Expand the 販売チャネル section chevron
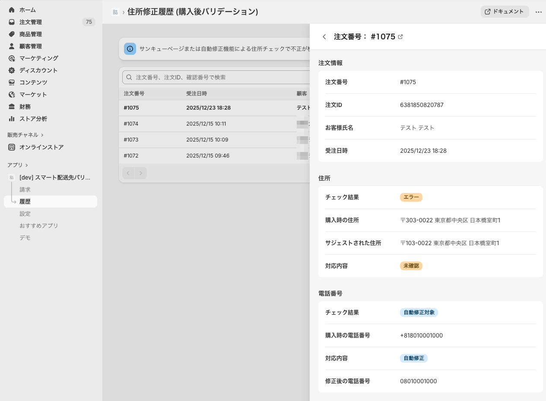Viewport: 546px width, 401px height. click(x=42, y=135)
